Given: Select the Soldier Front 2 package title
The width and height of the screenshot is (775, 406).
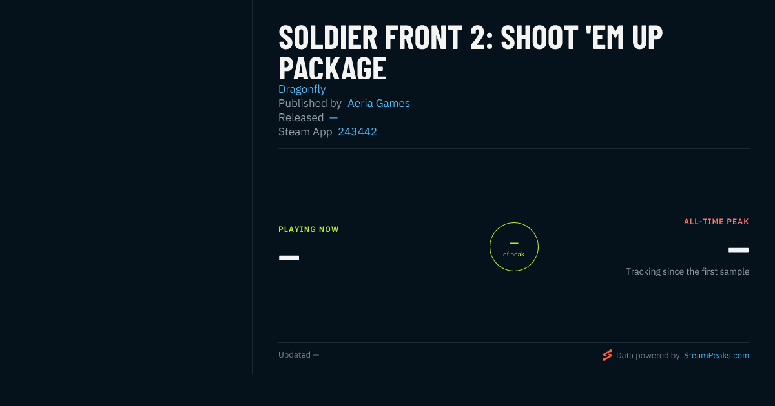Looking at the screenshot, I should click(471, 53).
